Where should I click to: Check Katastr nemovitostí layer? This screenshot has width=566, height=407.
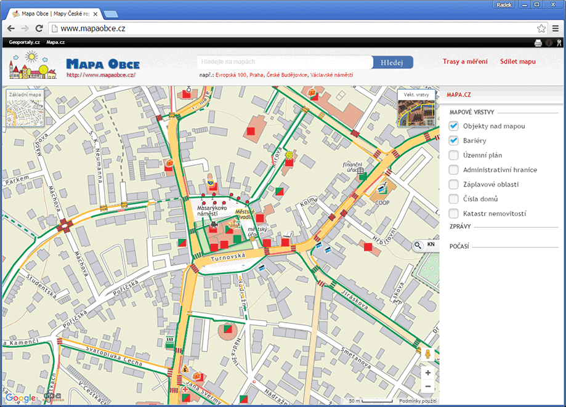coord(454,213)
